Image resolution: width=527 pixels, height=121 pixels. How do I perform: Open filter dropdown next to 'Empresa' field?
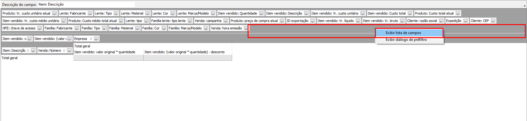click(x=96, y=39)
